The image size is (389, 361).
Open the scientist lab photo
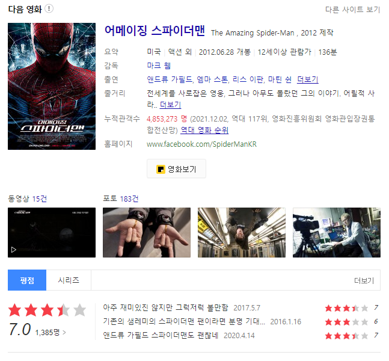pos(337,232)
